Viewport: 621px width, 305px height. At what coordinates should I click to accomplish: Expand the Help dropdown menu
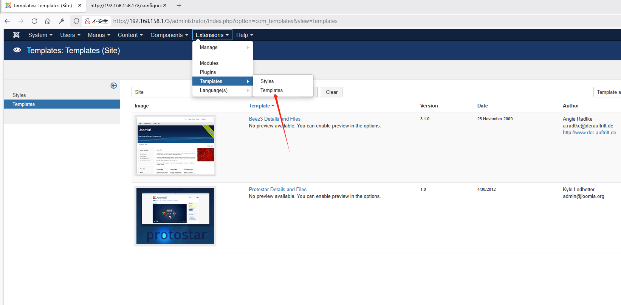pos(244,35)
